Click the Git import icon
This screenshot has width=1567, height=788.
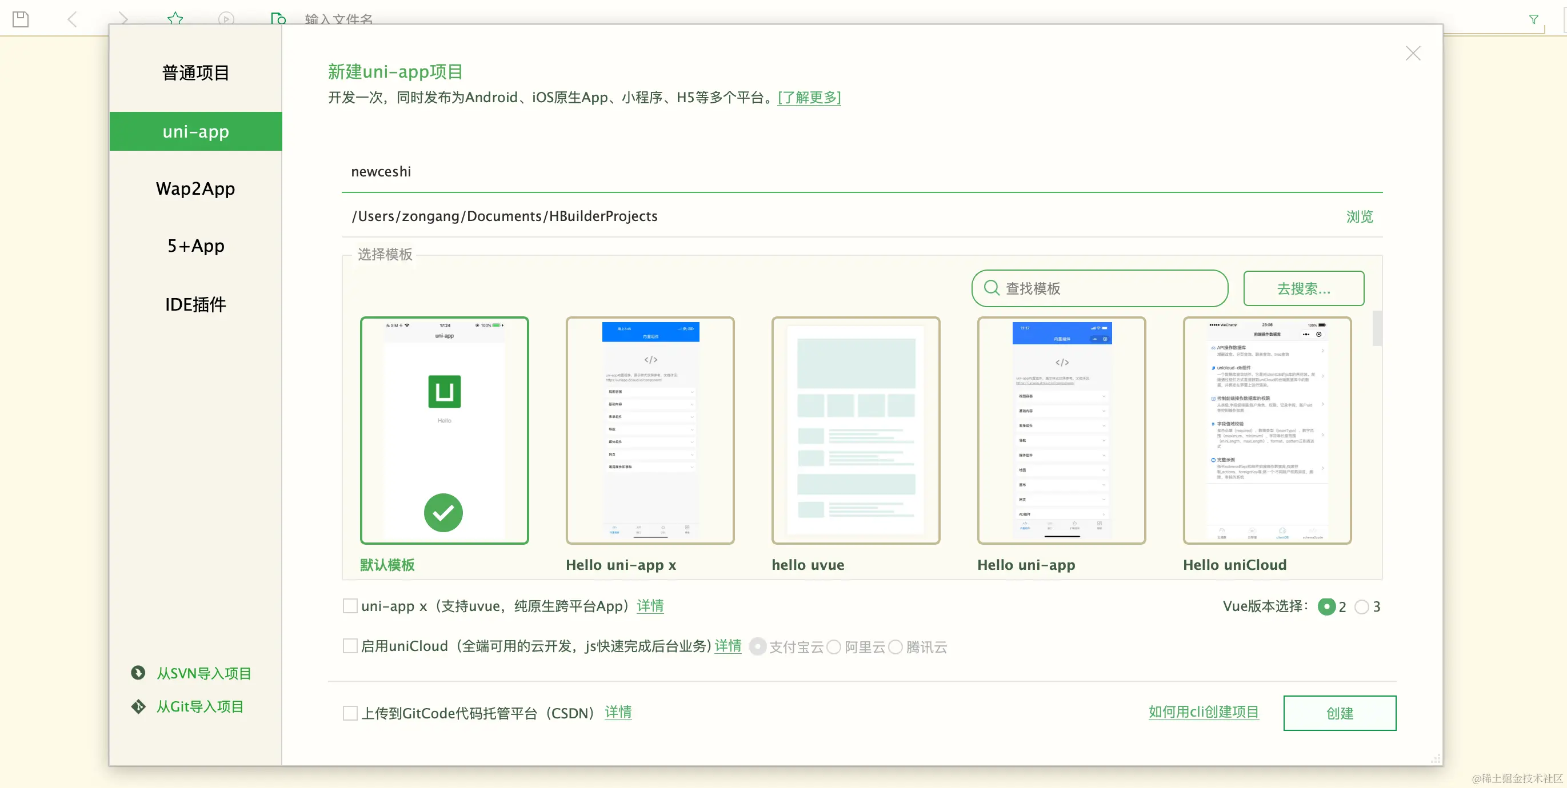(139, 706)
